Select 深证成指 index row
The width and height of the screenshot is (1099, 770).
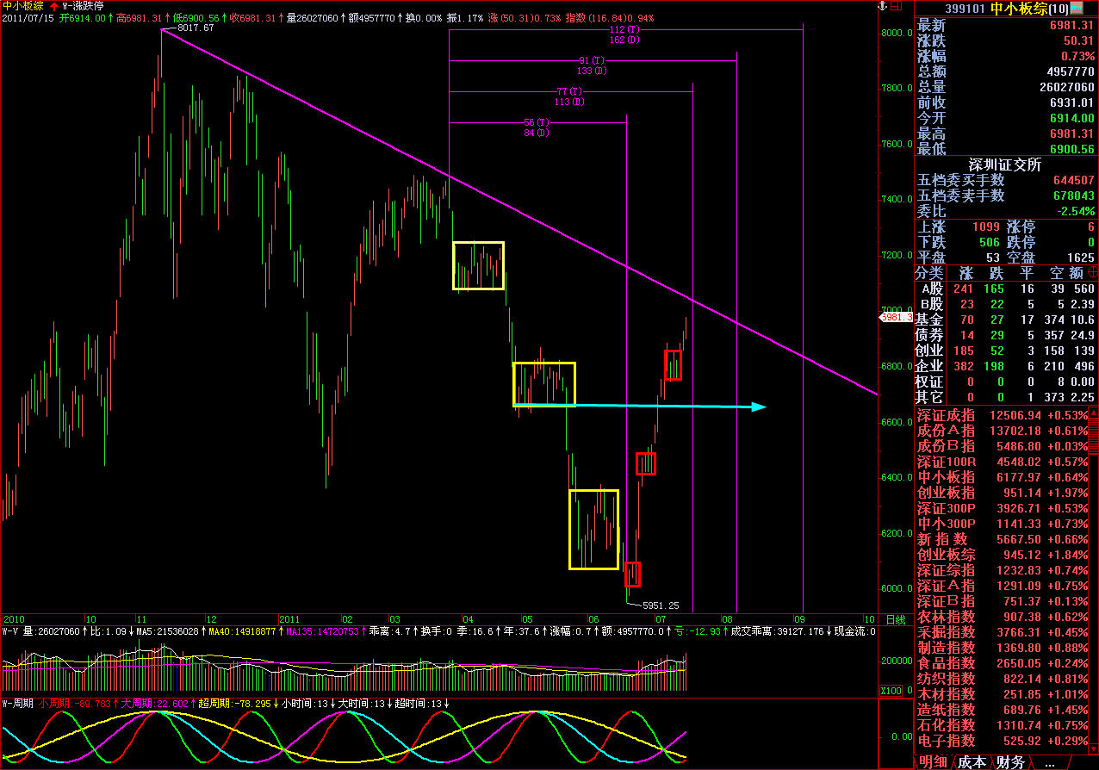tap(946, 415)
